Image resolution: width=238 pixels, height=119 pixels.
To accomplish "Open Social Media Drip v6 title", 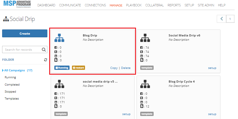I will 185,36.
